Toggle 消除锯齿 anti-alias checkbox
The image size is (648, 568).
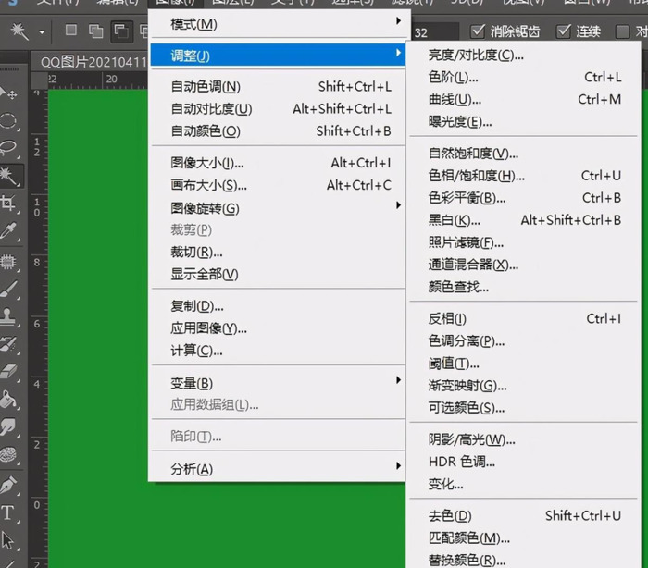pyautogui.click(x=478, y=31)
